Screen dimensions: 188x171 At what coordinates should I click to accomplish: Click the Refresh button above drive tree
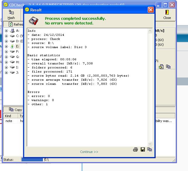coord(15,24)
